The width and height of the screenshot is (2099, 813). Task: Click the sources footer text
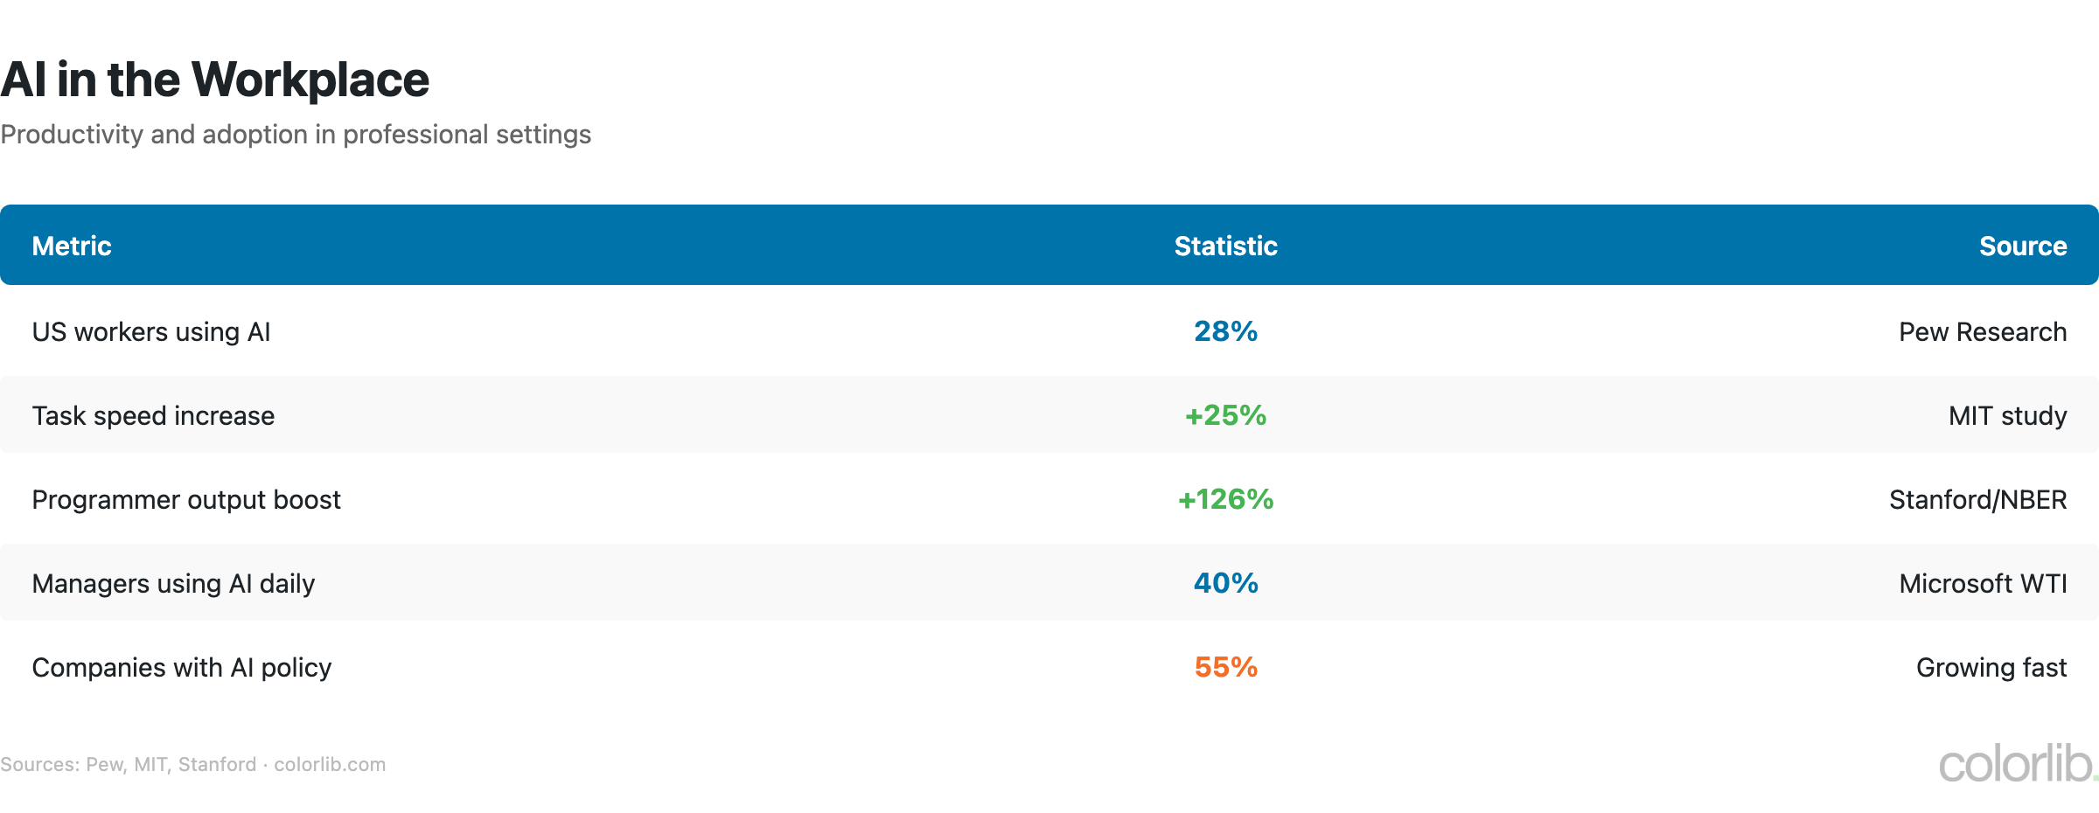click(x=192, y=765)
